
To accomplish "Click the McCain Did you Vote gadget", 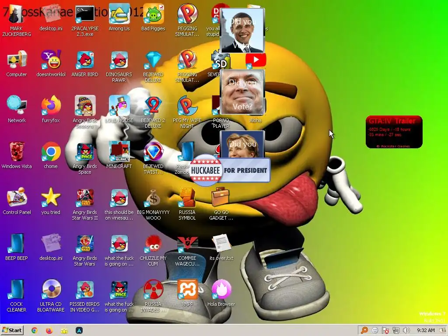I will pyautogui.click(x=242, y=92).
